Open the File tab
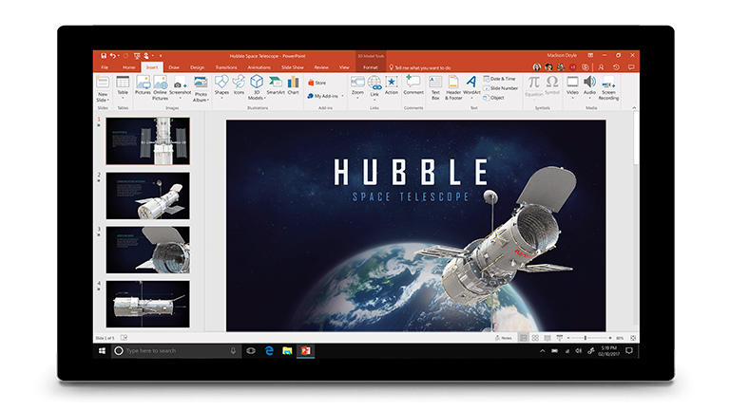The image size is (730, 410). pos(105,67)
